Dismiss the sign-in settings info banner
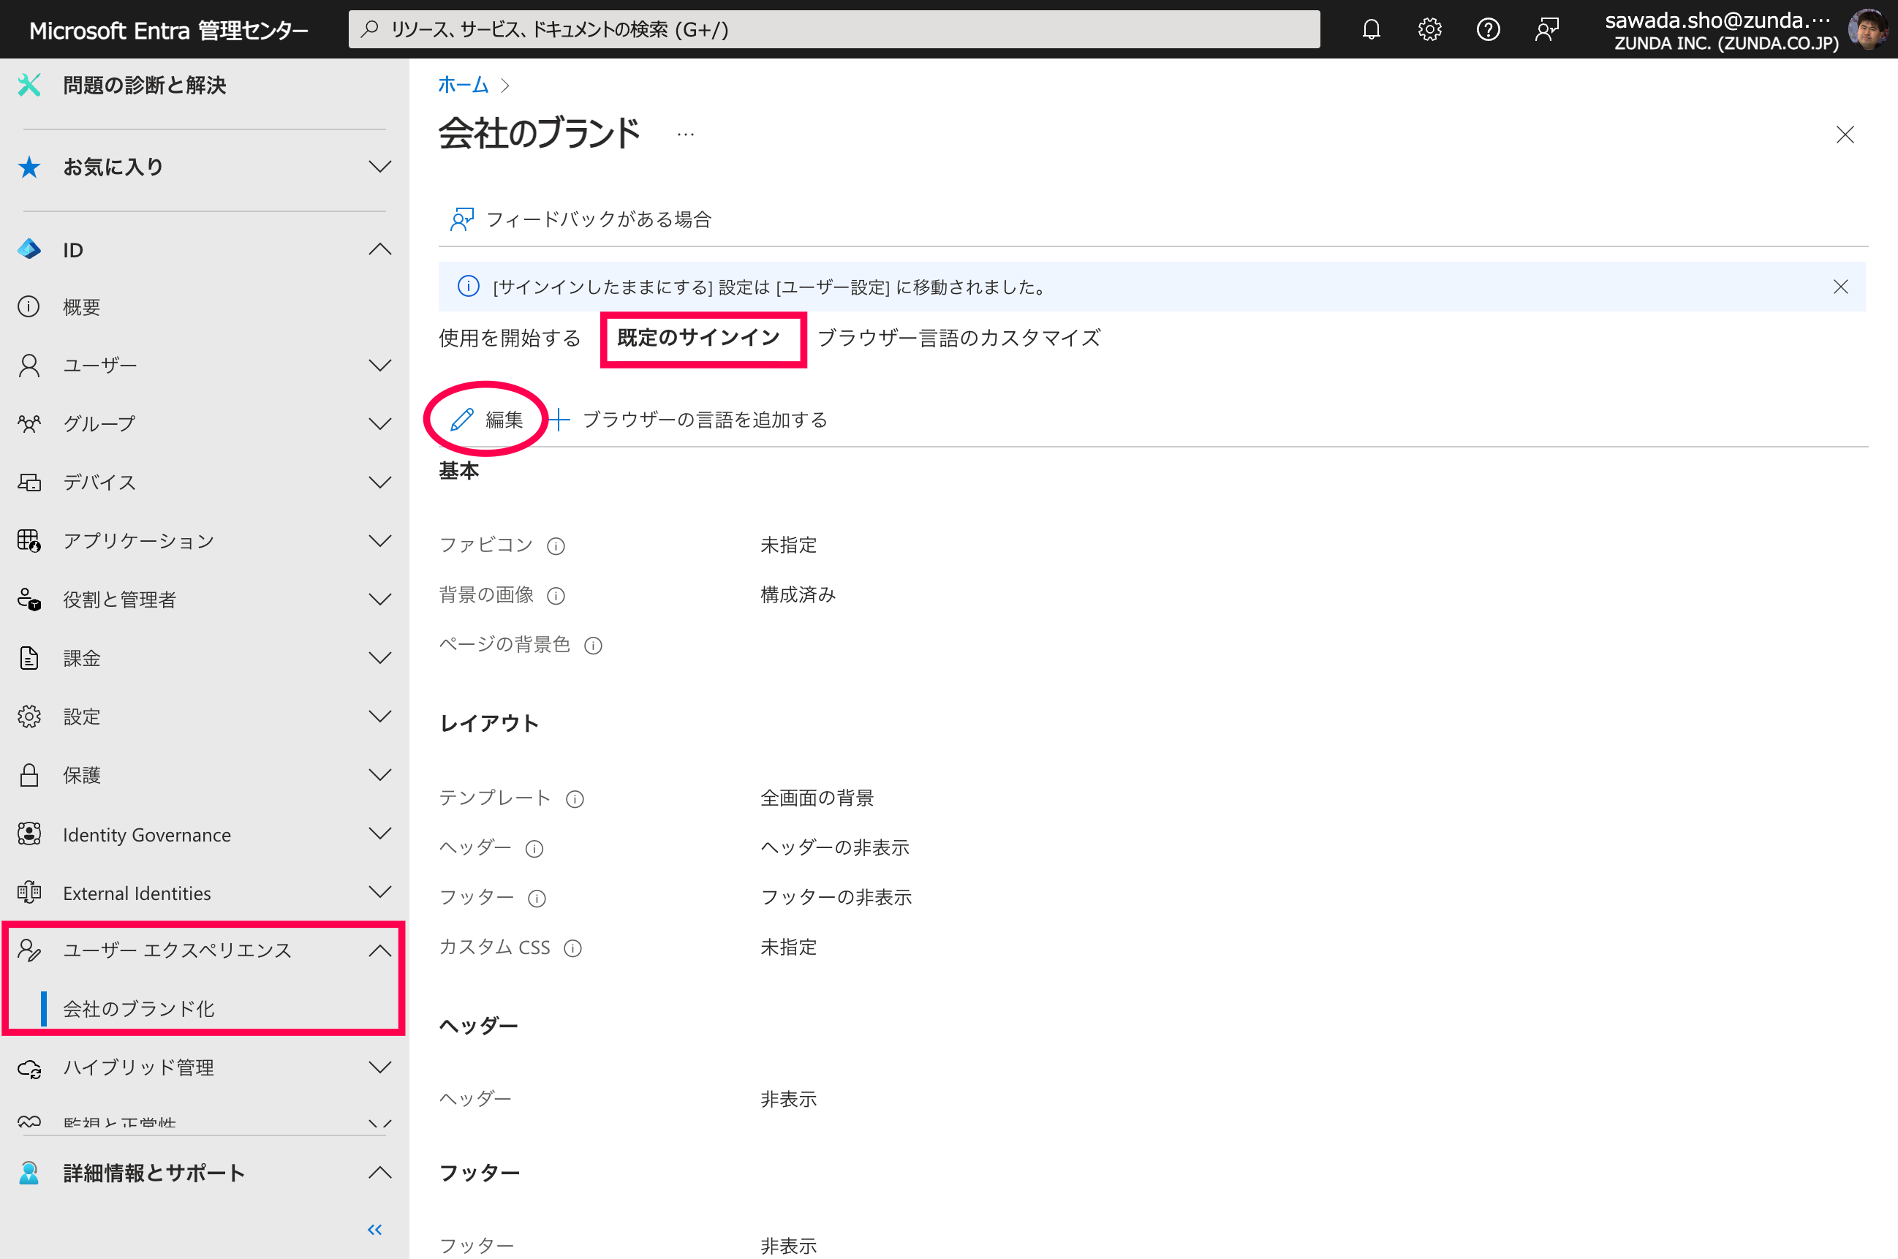The height and width of the screenshot is (1259, 1898). [x=1840, y=287]
